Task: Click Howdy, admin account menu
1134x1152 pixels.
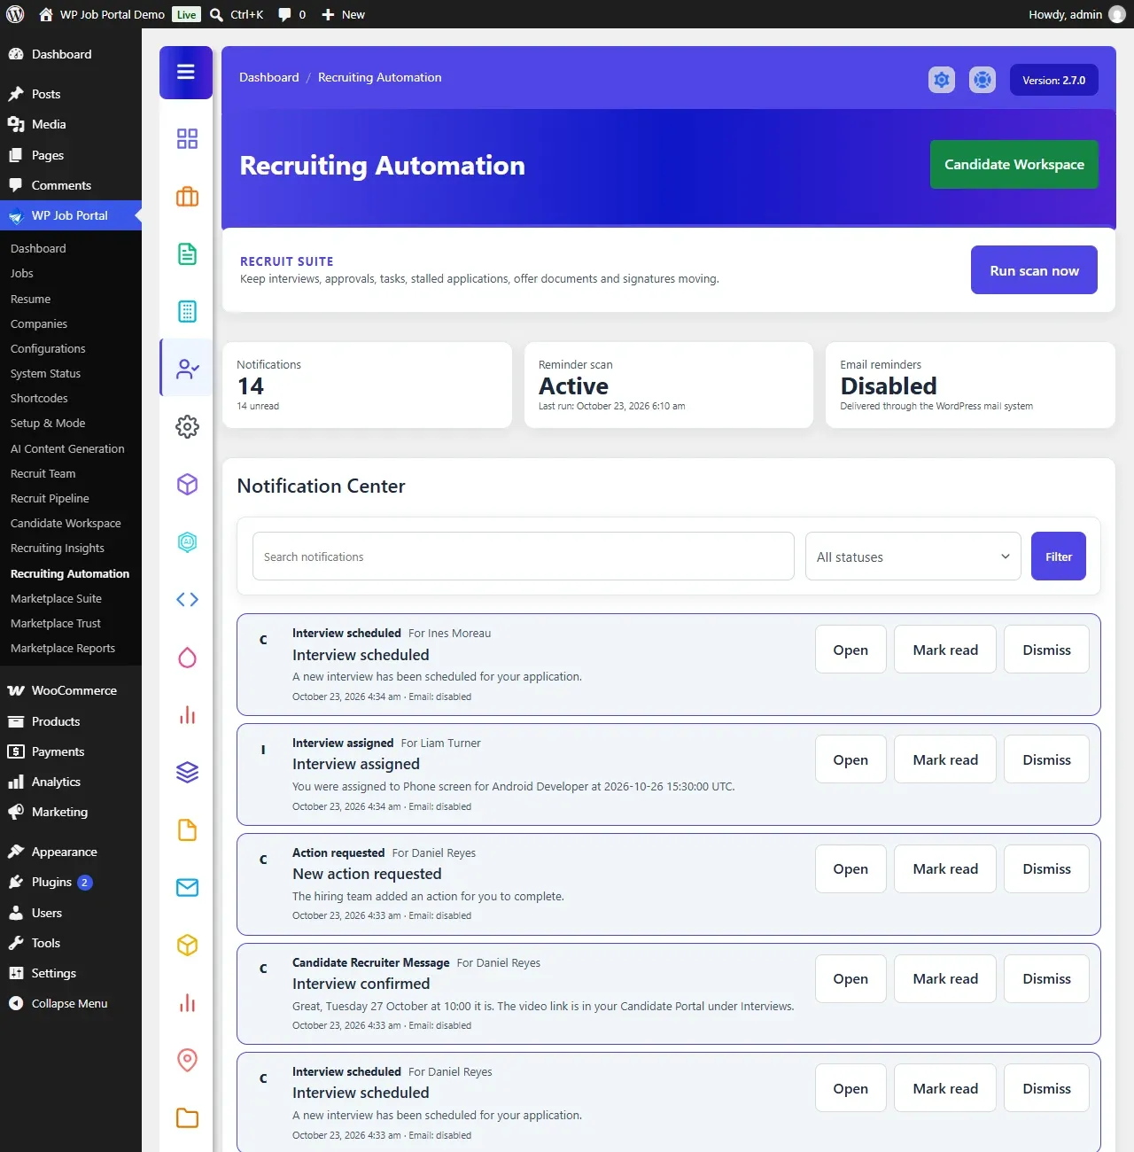Action: pos(1076,14)
